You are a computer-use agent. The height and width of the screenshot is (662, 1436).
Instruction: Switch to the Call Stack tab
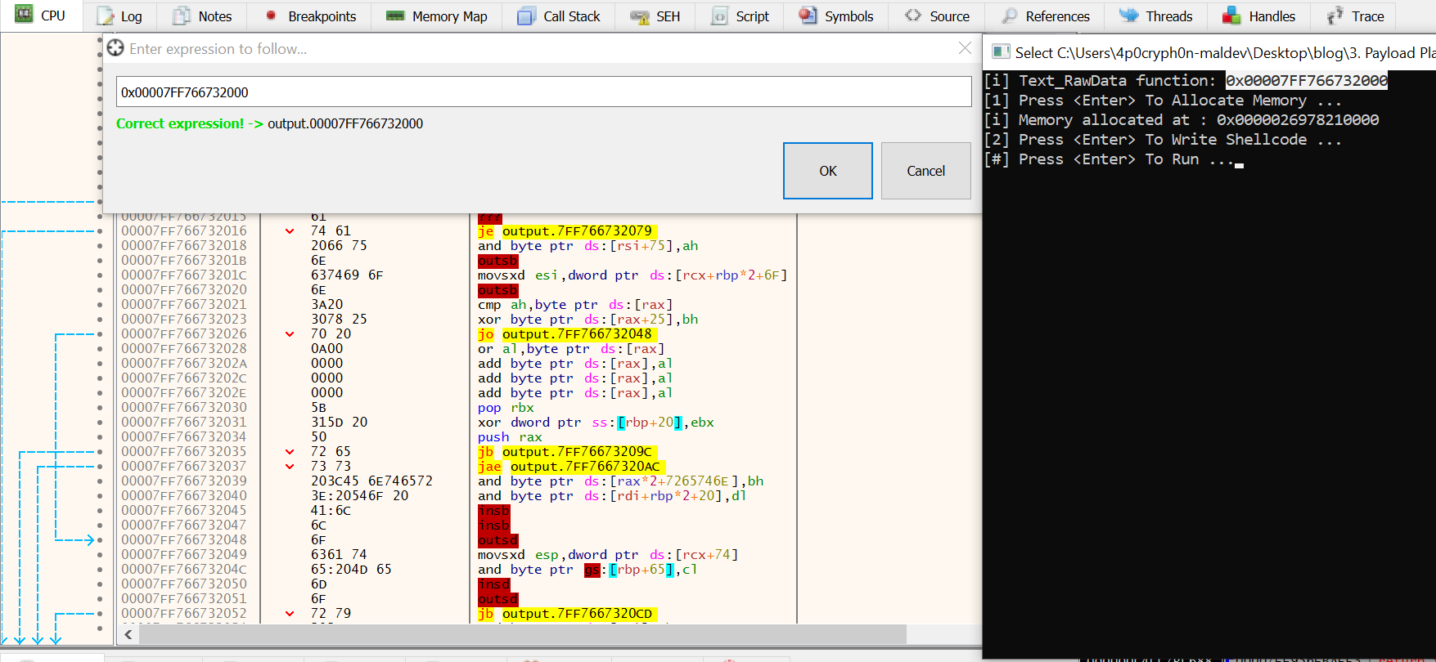[559, 16]
